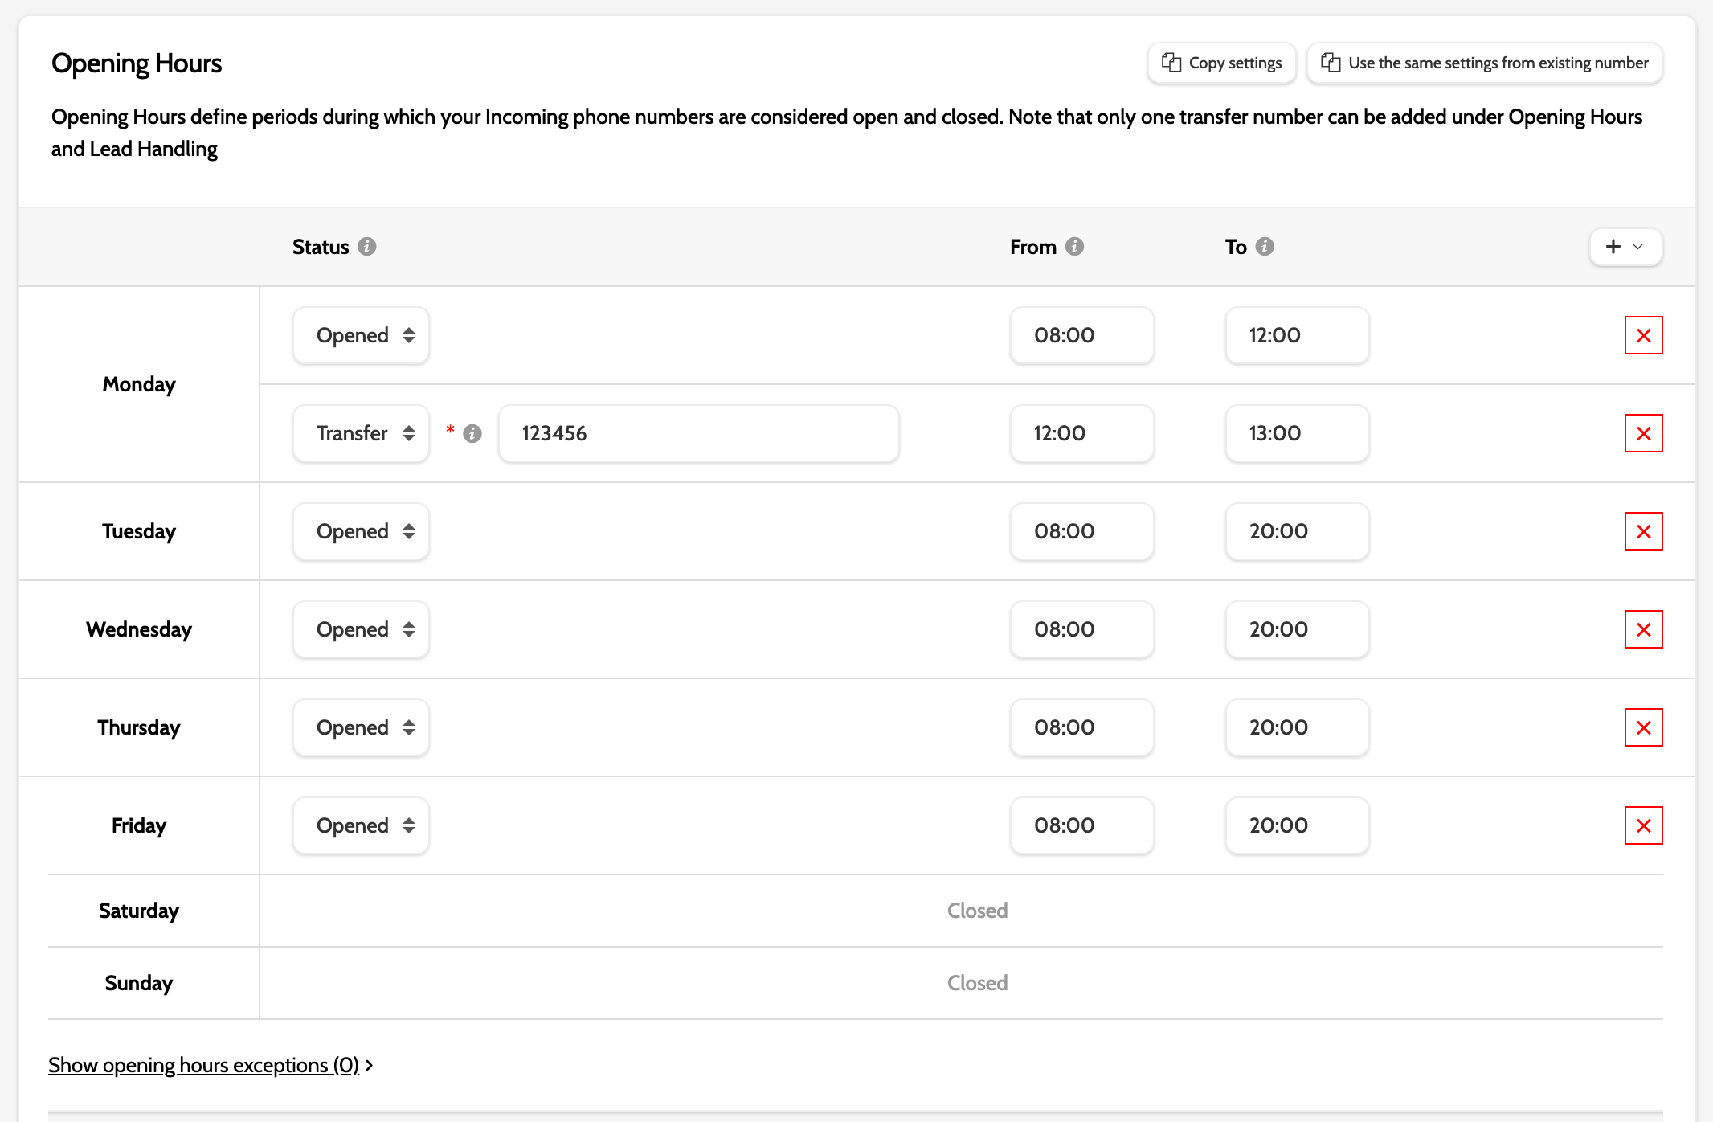Screen dimensions: 1713x1122
Task: Open Monday Transfer status dropdown
Action: [x=361, y=433]
